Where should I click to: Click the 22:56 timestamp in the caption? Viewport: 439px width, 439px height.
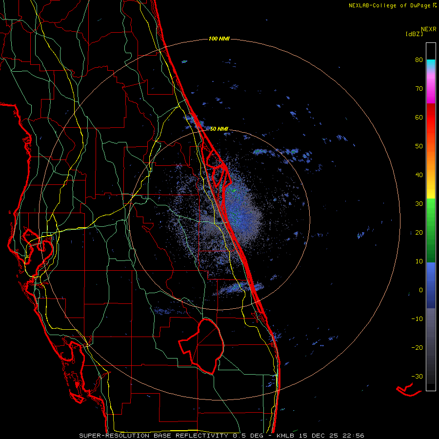tap(353, 436)
